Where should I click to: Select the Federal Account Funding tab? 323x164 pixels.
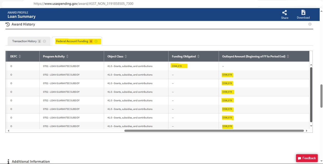77,41
